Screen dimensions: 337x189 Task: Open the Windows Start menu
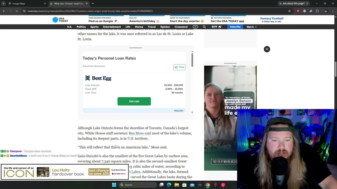(x=114, y=185)
